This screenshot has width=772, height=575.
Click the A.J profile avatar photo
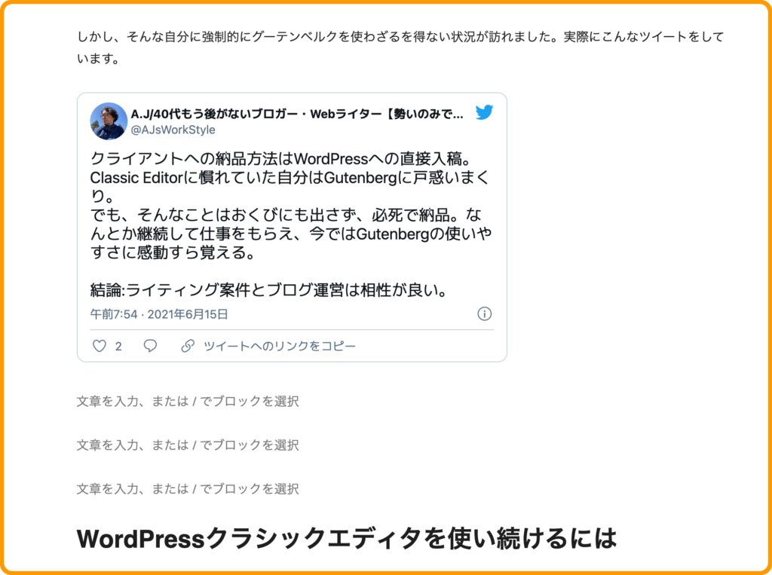pyautogui.click(x=109, y=121)
